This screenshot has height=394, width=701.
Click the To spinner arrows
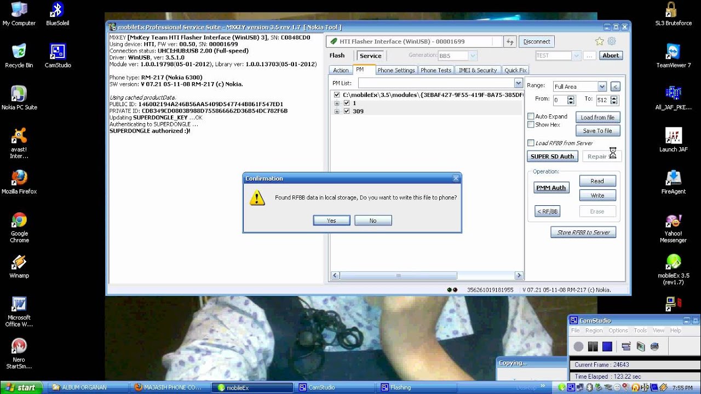[x=614, y=100]
